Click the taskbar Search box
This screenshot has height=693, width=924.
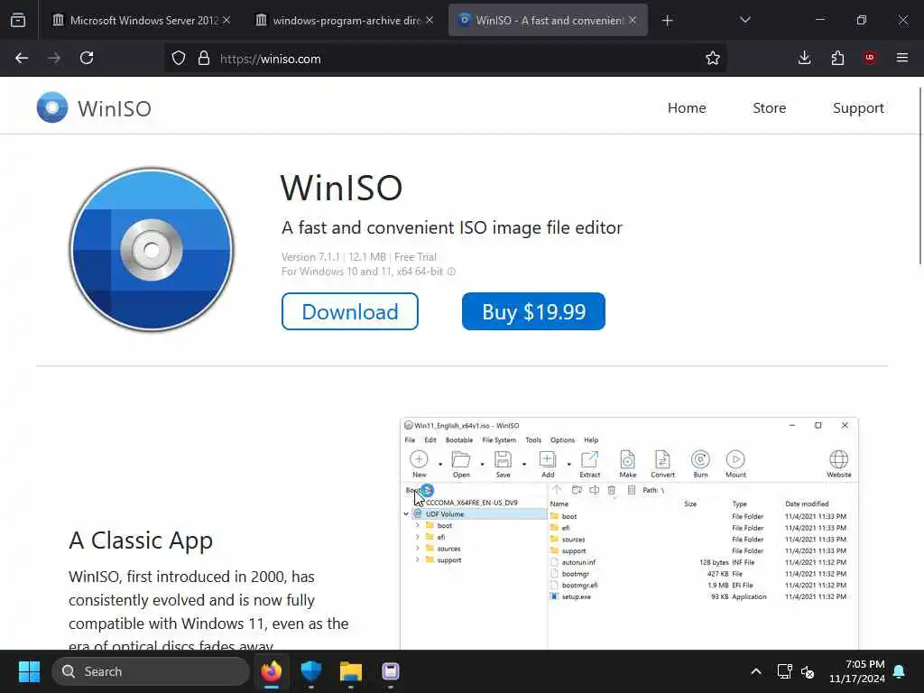click(x=151, y=671)
